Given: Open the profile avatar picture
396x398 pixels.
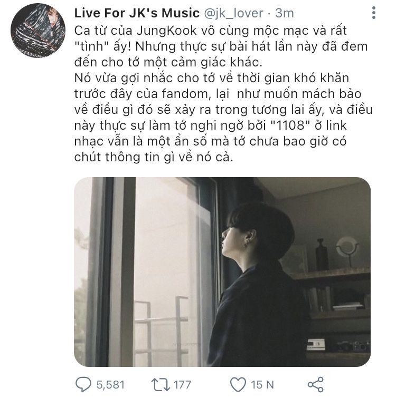Looking at the screenshot, I should pos(38,31).
